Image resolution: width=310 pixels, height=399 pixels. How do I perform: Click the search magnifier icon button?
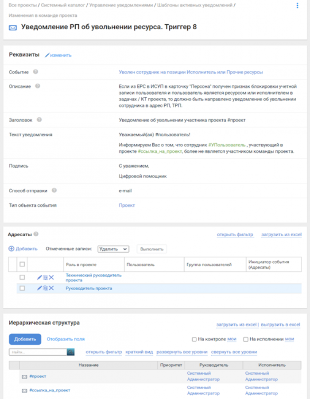(x=71, y=352)
